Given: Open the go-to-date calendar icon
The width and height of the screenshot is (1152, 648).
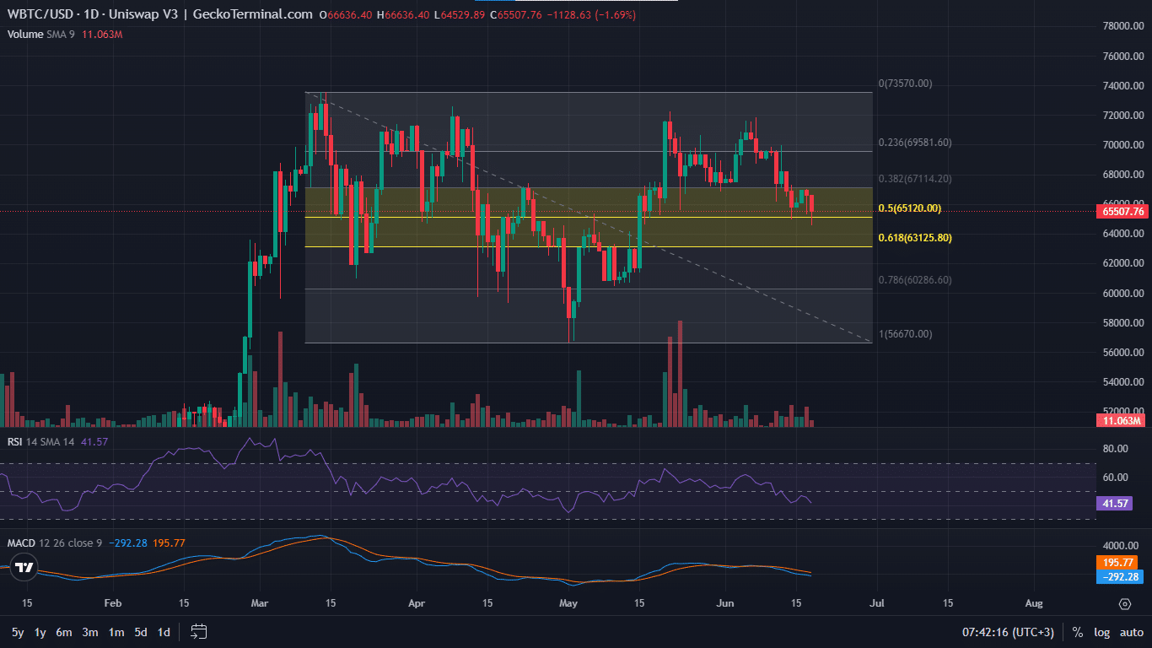Looking at the screenshot, I should 199,631.
